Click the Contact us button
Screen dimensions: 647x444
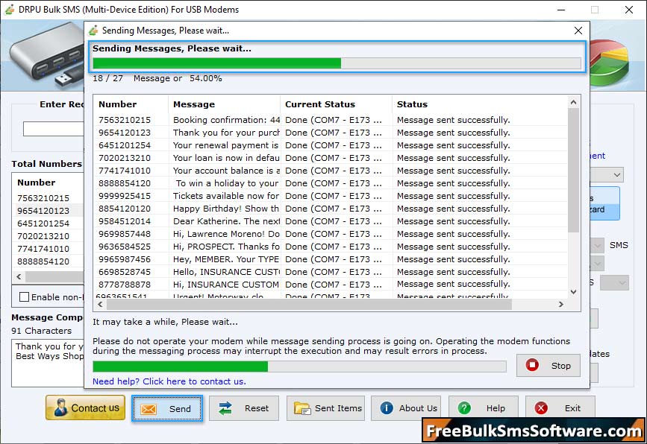coord(85,408)
